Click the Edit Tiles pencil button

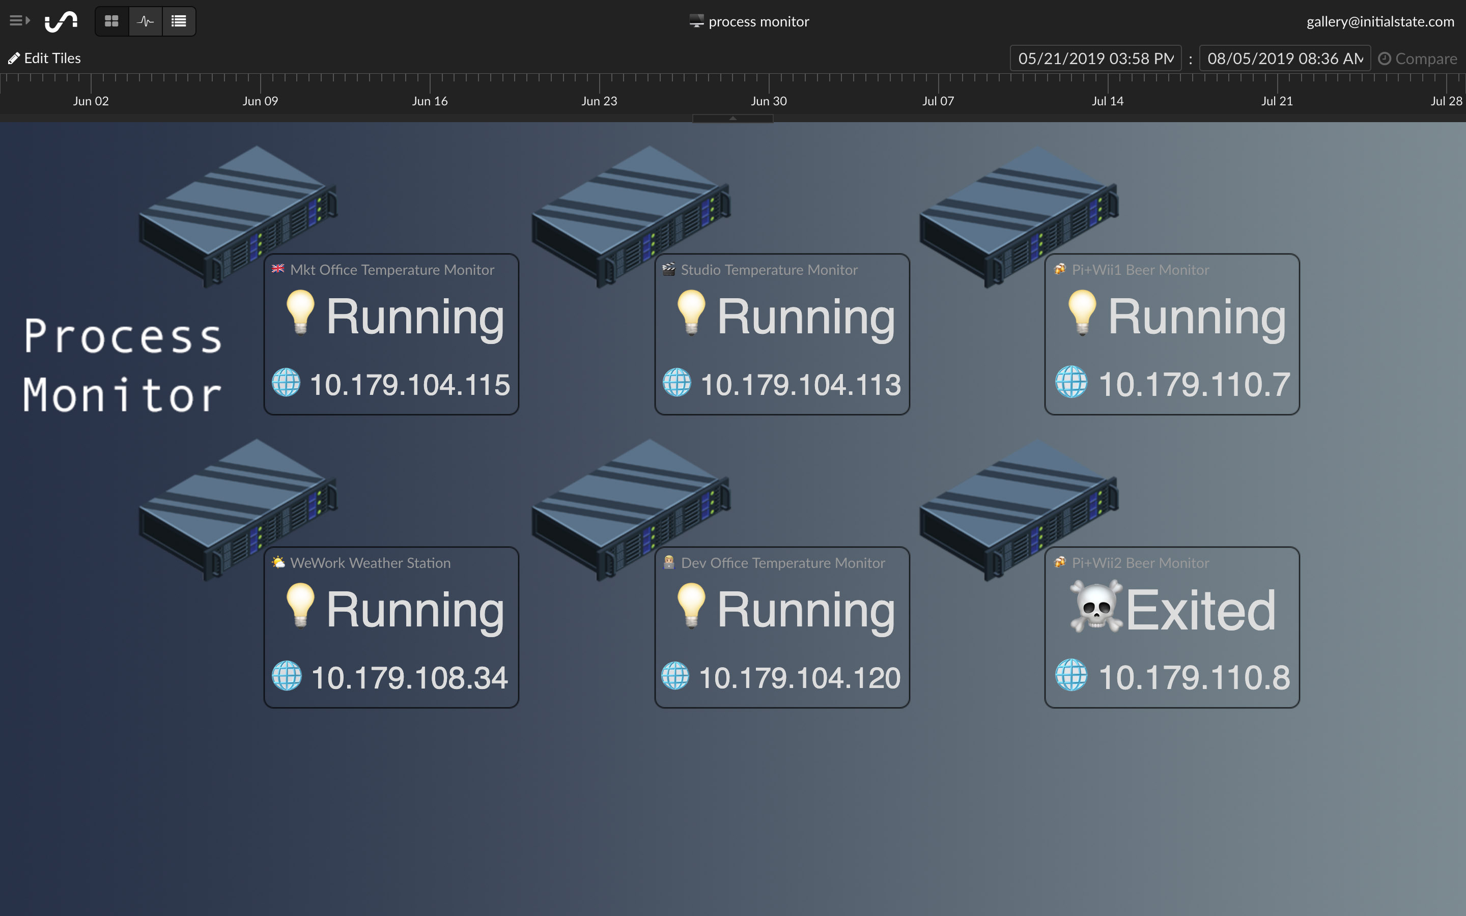click(44, 58)
